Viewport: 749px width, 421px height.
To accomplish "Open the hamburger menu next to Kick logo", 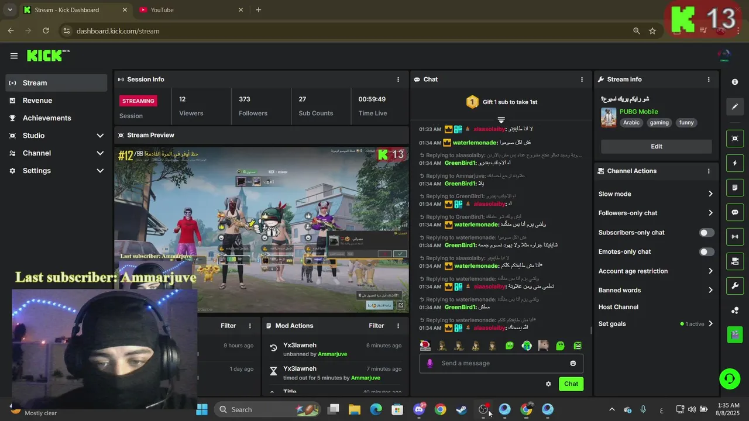I will click(14, 56).
